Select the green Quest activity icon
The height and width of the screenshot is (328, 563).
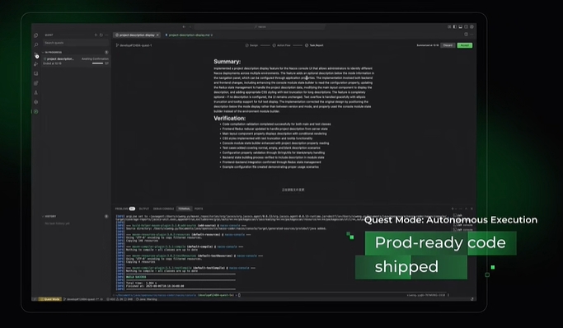(x=36, y=111)
